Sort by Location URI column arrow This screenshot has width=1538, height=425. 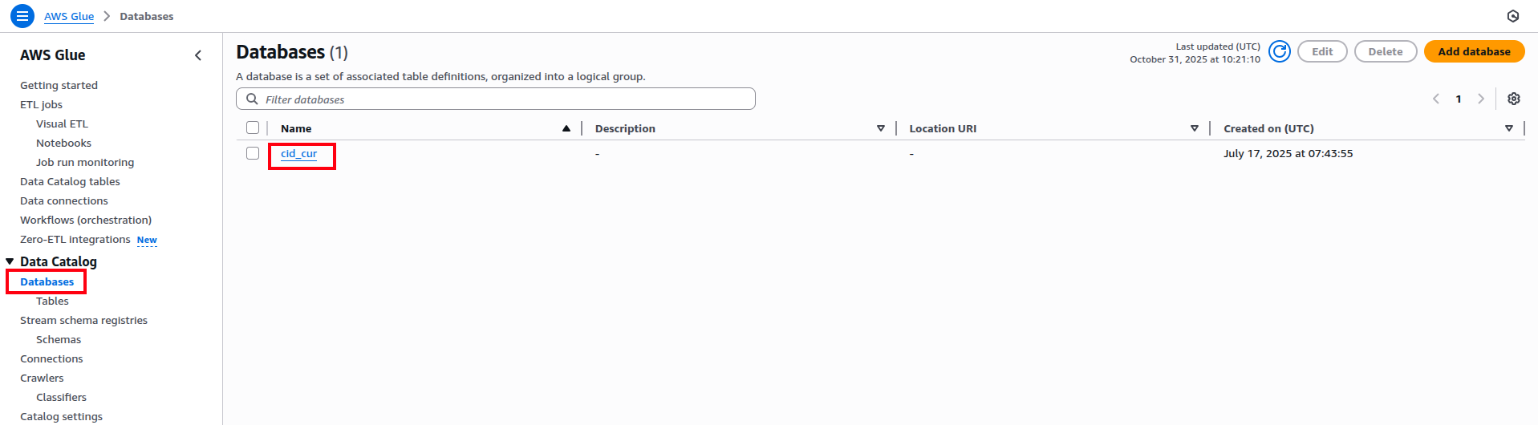(1194, 128)
